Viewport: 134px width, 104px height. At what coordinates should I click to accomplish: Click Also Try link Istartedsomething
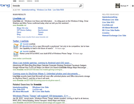[x=28, y=10]
